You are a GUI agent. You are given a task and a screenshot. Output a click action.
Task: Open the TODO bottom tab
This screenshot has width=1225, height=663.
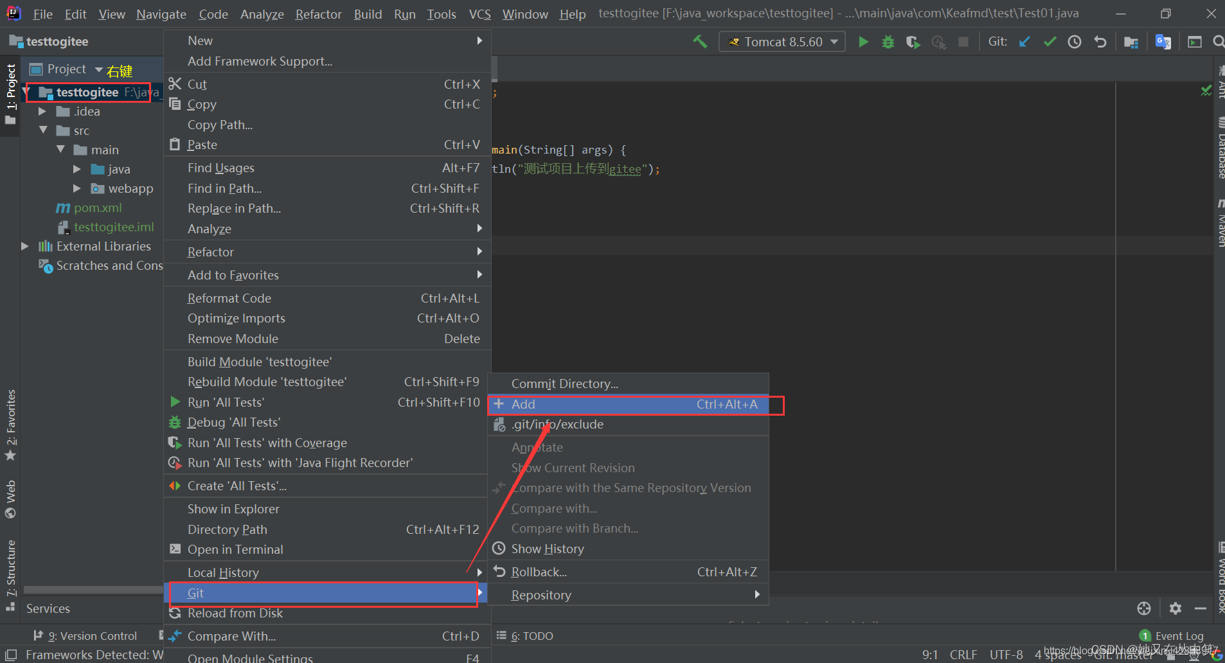(x=525, y=636)
